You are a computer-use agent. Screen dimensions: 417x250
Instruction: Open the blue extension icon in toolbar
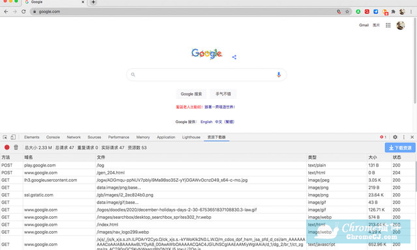(x=375, y=12)
